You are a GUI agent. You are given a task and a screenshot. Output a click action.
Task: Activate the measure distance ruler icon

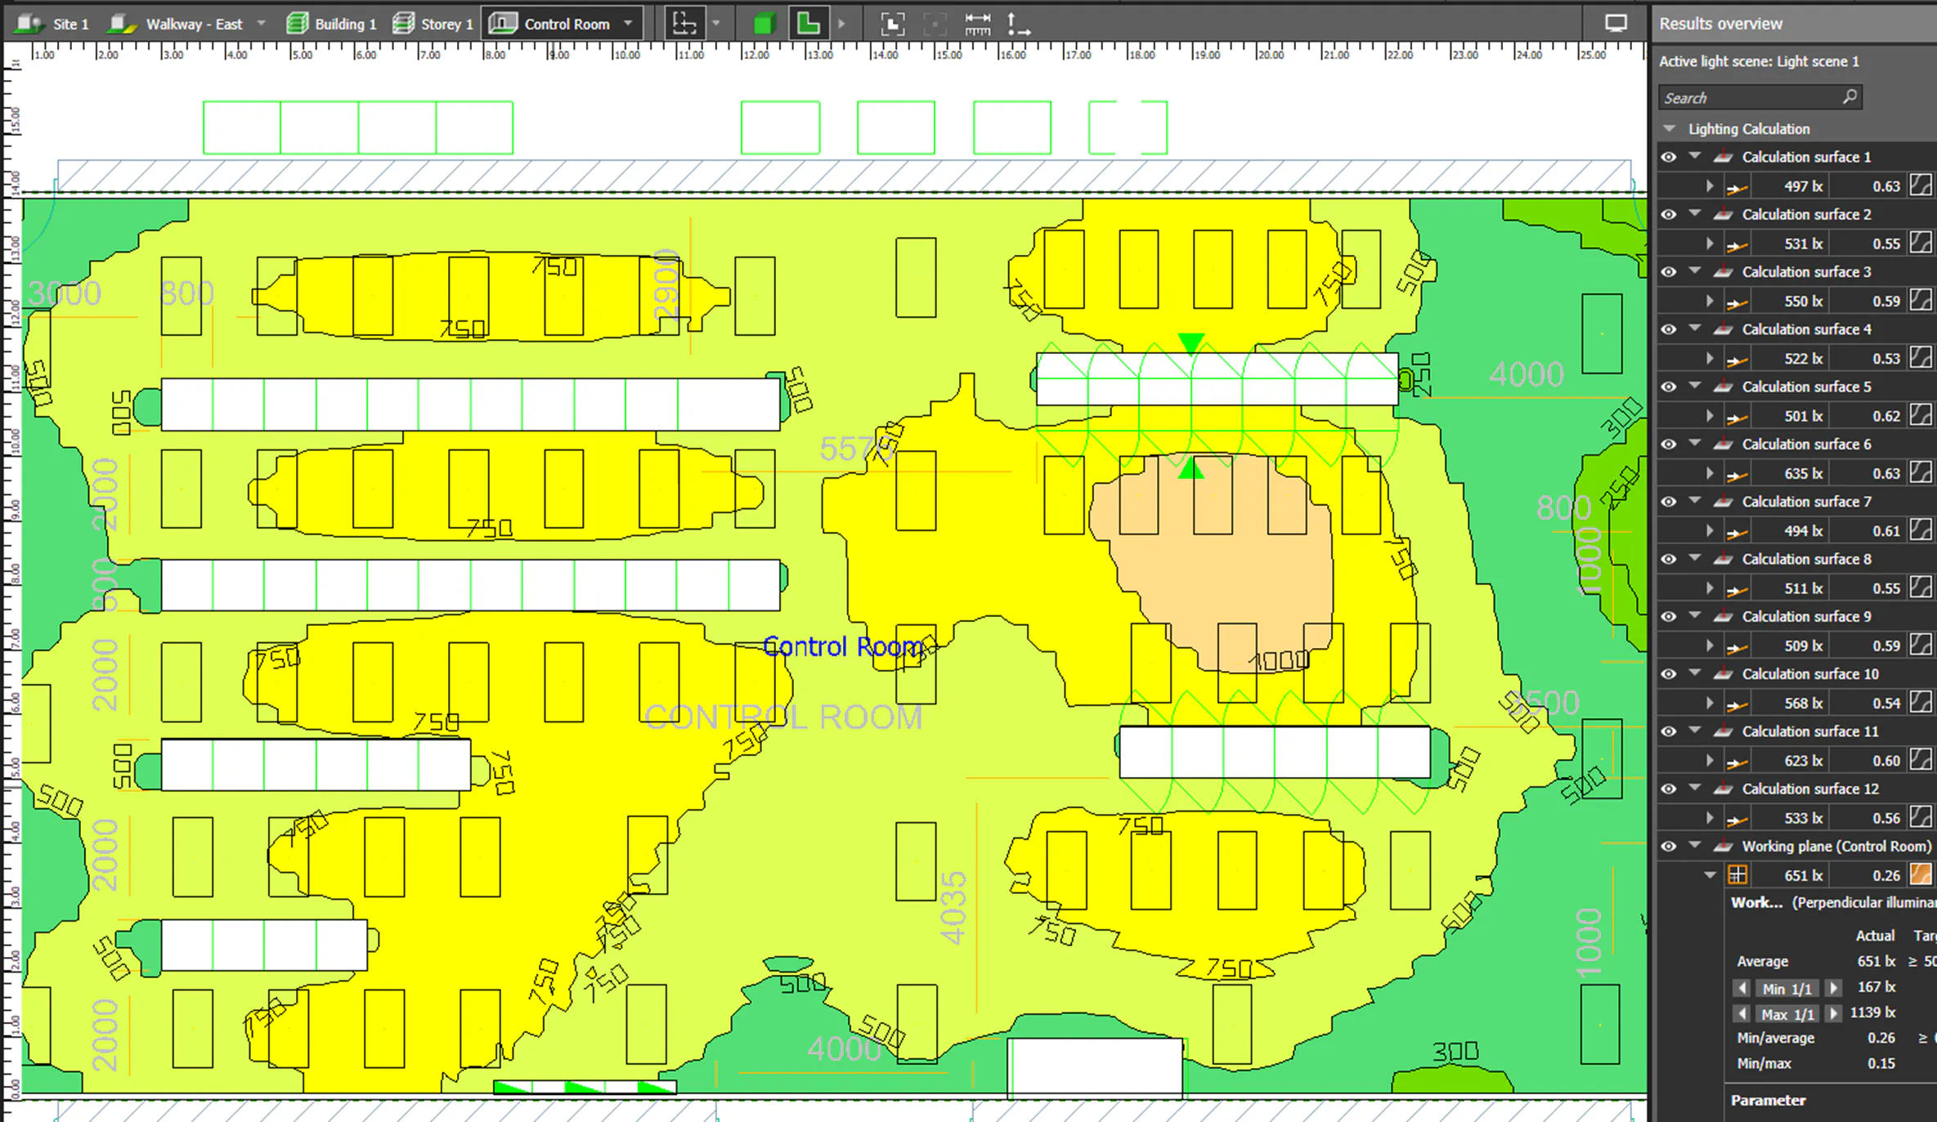(977, 24)
